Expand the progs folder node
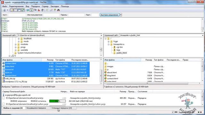The image size is (205, 115). click(x=16, y=47)
